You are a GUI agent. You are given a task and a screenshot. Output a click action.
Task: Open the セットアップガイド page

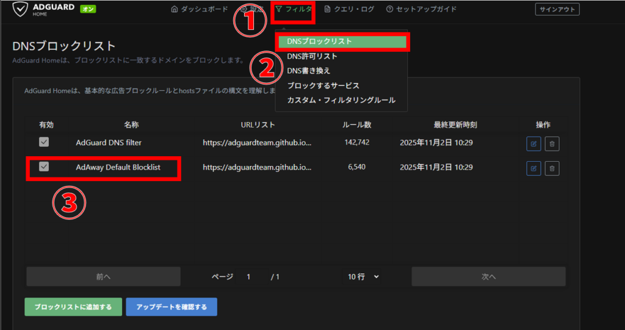click(421, 9)
